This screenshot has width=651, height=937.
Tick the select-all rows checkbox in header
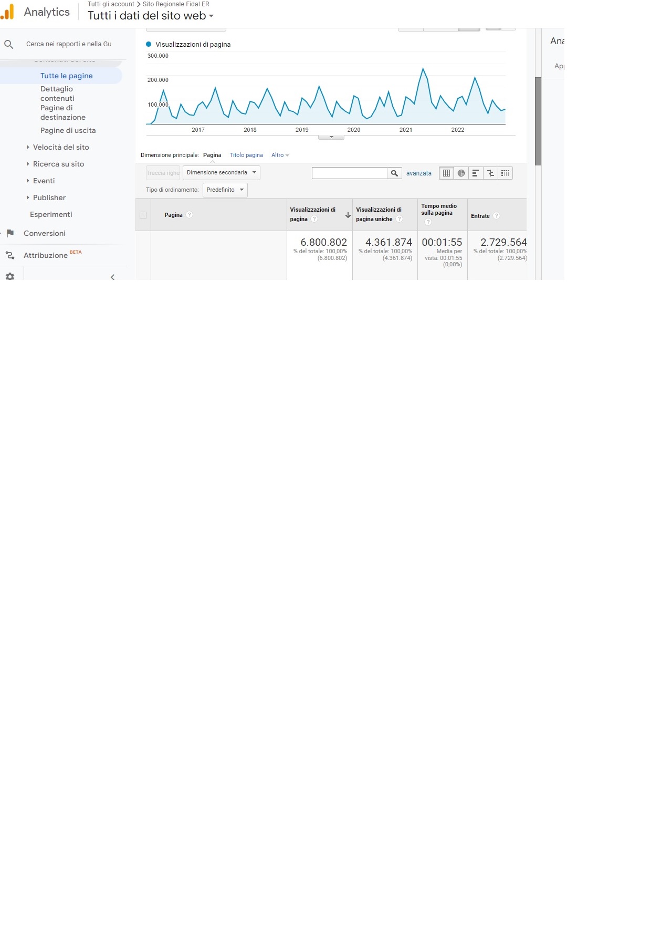tap(143, 215)
